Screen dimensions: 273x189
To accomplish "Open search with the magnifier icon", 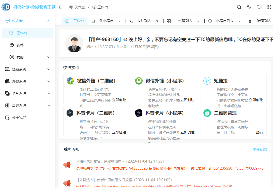I will [x=239, y=7].
